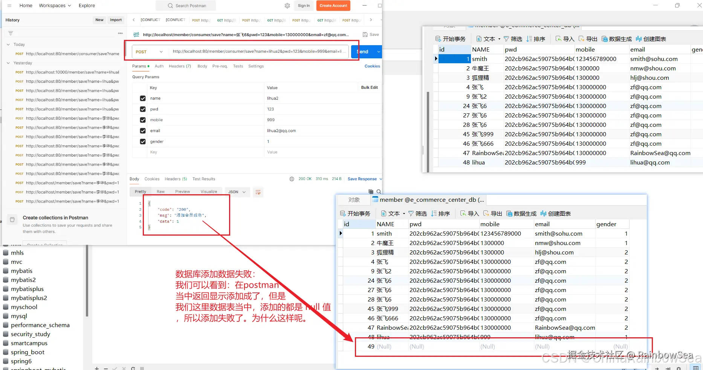The height and width of the screenshot is (370, 703).
Task: Click 导入 import in the upper Navicat window
Action: [x=565, y=39]
